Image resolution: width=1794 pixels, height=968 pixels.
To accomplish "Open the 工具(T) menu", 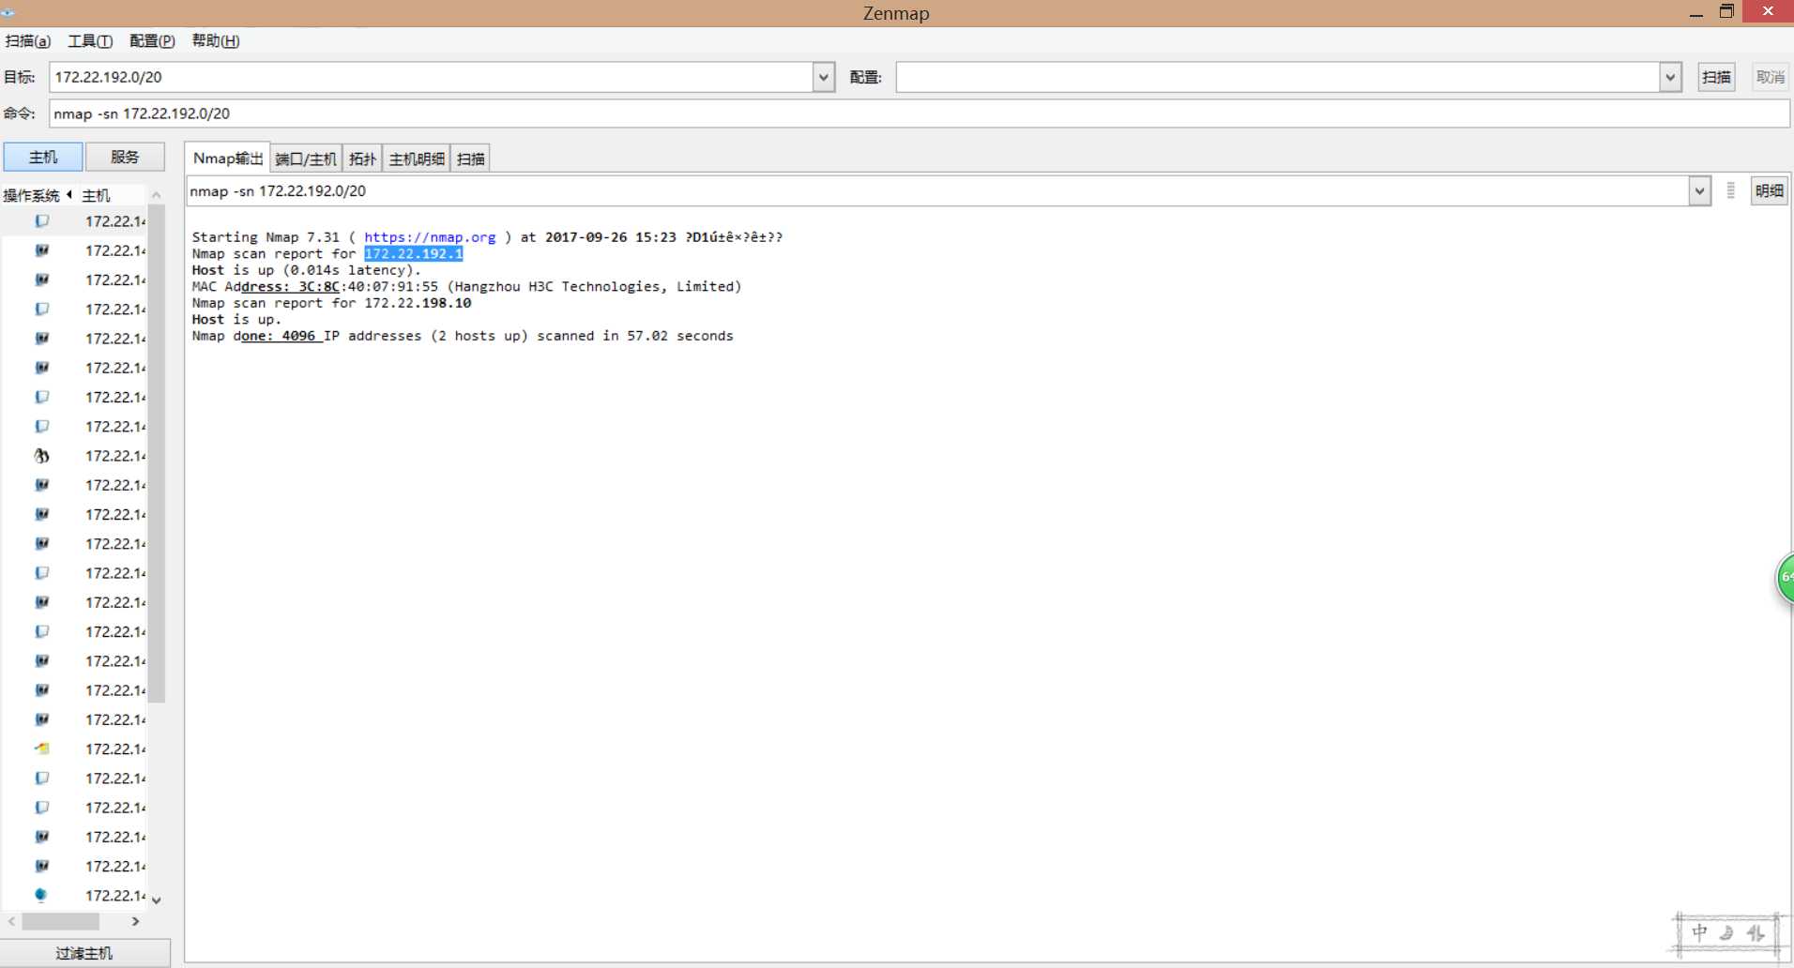I will point(90,40).
